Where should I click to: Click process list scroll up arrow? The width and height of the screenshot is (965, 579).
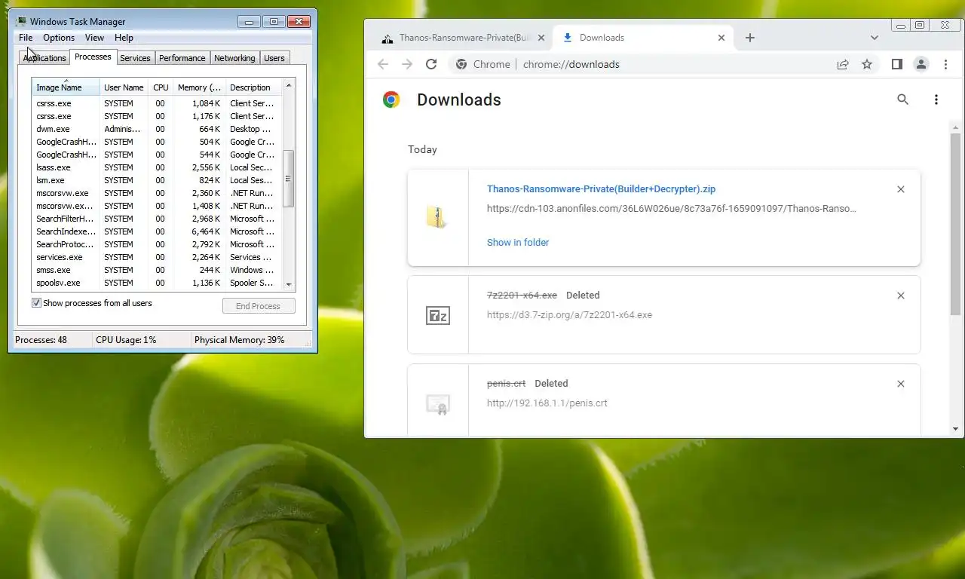pyautogui.click(x=288, y=85)
